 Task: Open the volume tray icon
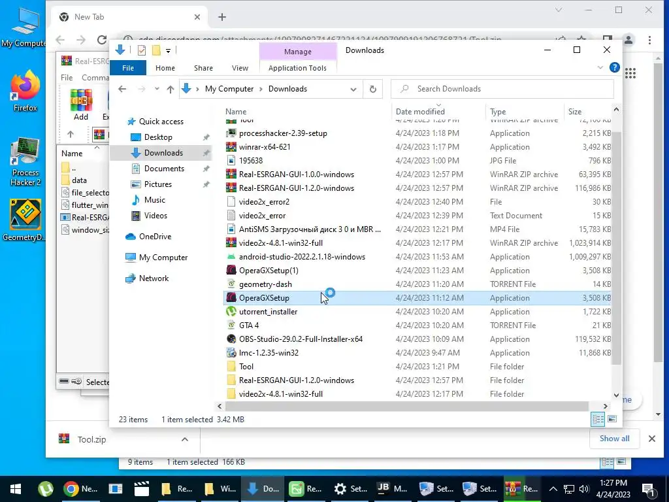click(584, 489)
